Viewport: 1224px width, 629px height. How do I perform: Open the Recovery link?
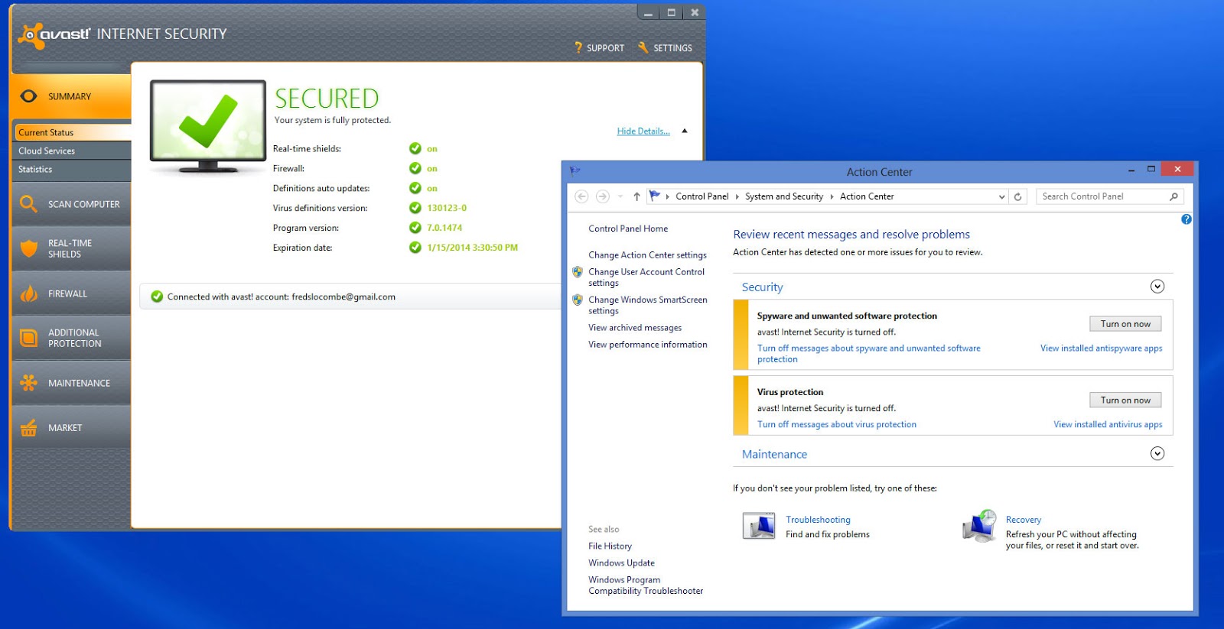[1023, 520]
